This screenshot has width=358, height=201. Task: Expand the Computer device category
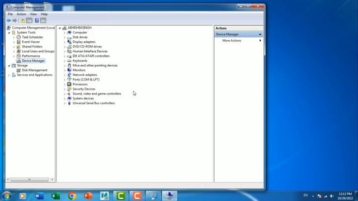click(65, 32)
